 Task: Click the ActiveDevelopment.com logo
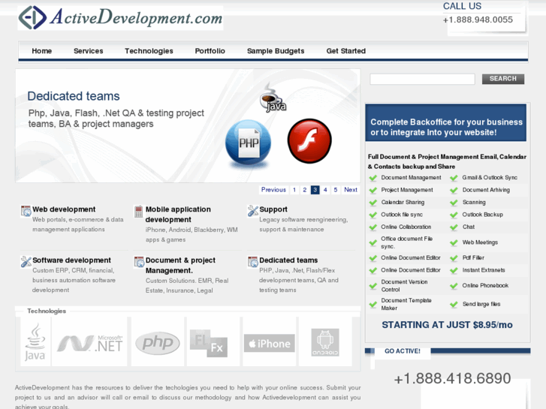coord(120,17)
